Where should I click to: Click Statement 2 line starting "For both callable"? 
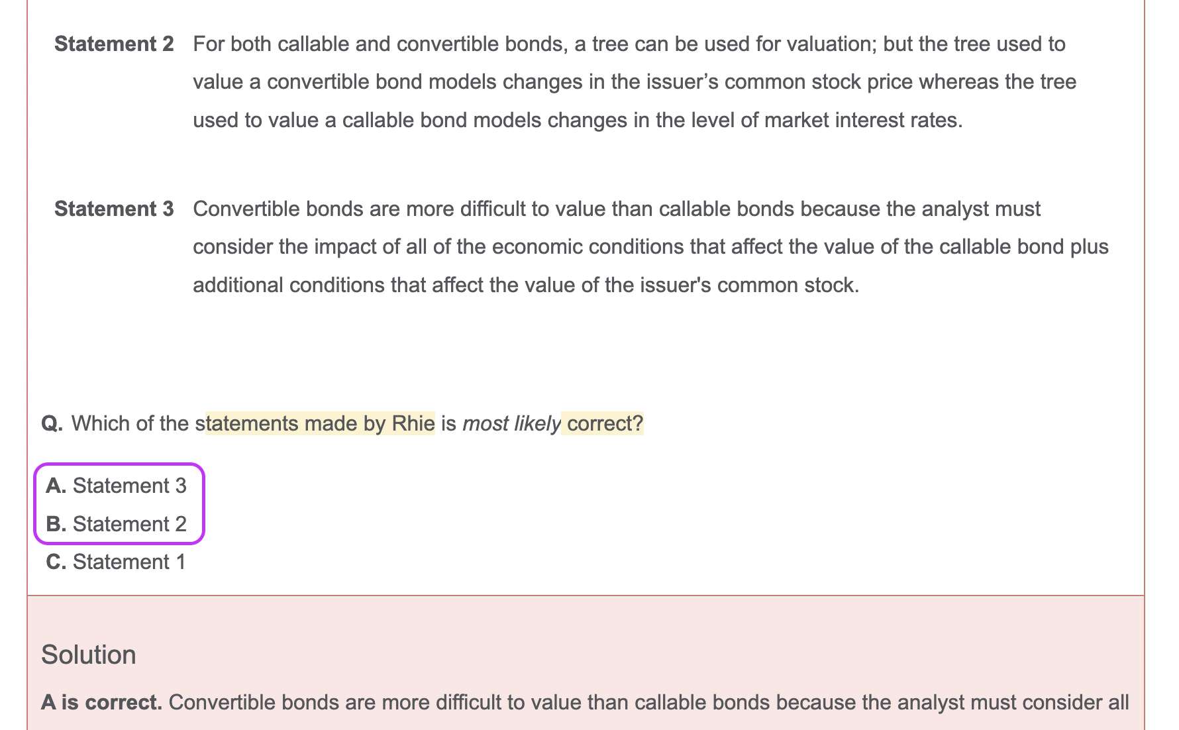629,44
